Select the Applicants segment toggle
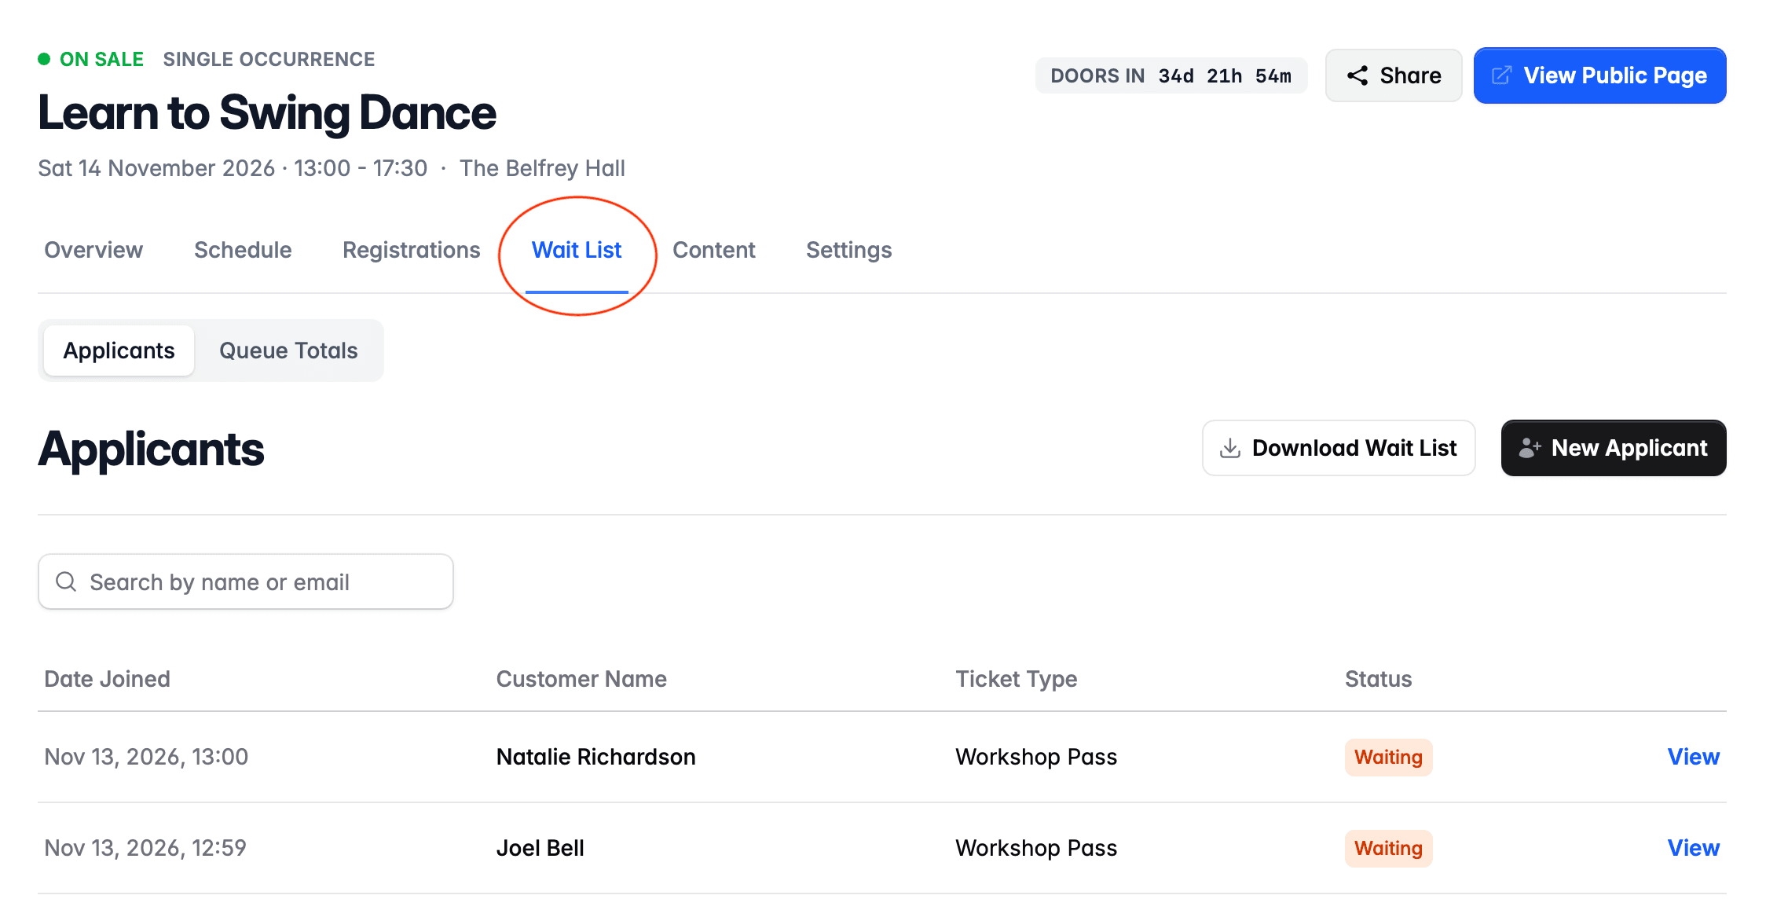Image resolution: width=1766 pixels, height=910 pixels. pyautogui.click(x=119, y=350)
